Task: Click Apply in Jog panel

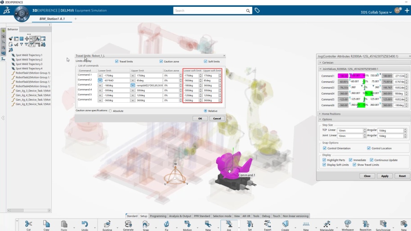Action: click(x=384, y=176)
